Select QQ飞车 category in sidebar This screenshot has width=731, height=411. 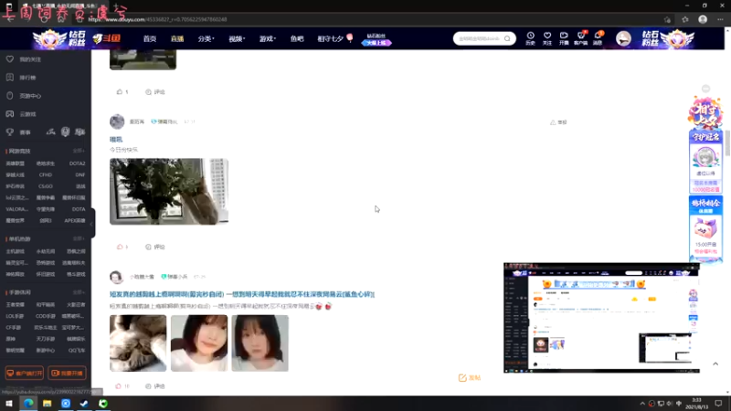(77, 351)
